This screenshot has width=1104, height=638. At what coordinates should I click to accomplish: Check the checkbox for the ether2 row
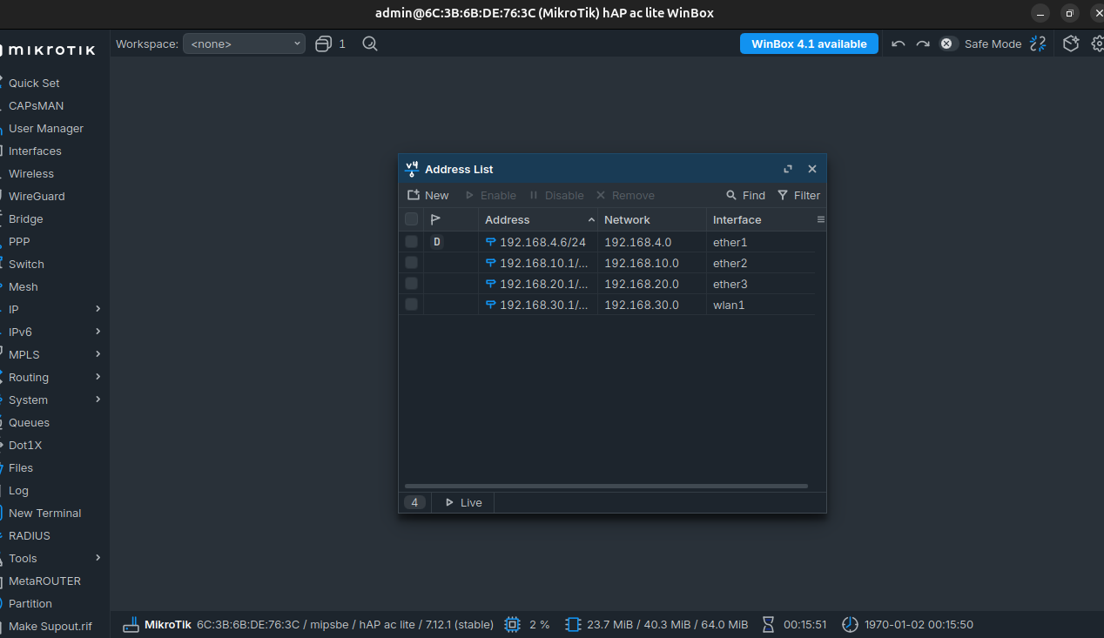[x=411, y=263]
